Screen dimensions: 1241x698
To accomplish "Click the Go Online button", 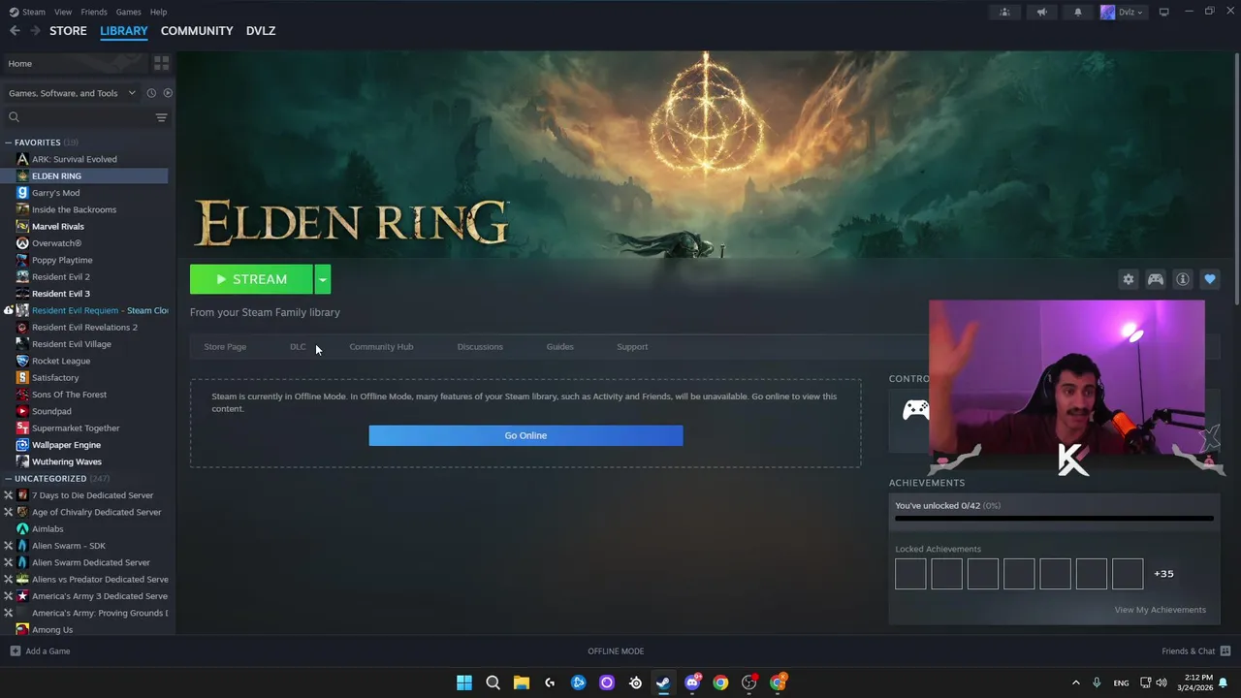I will pyautogui.click(x=525, y=435).
